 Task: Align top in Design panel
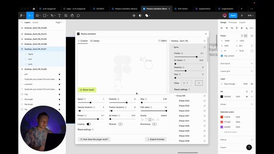[237, 28]
